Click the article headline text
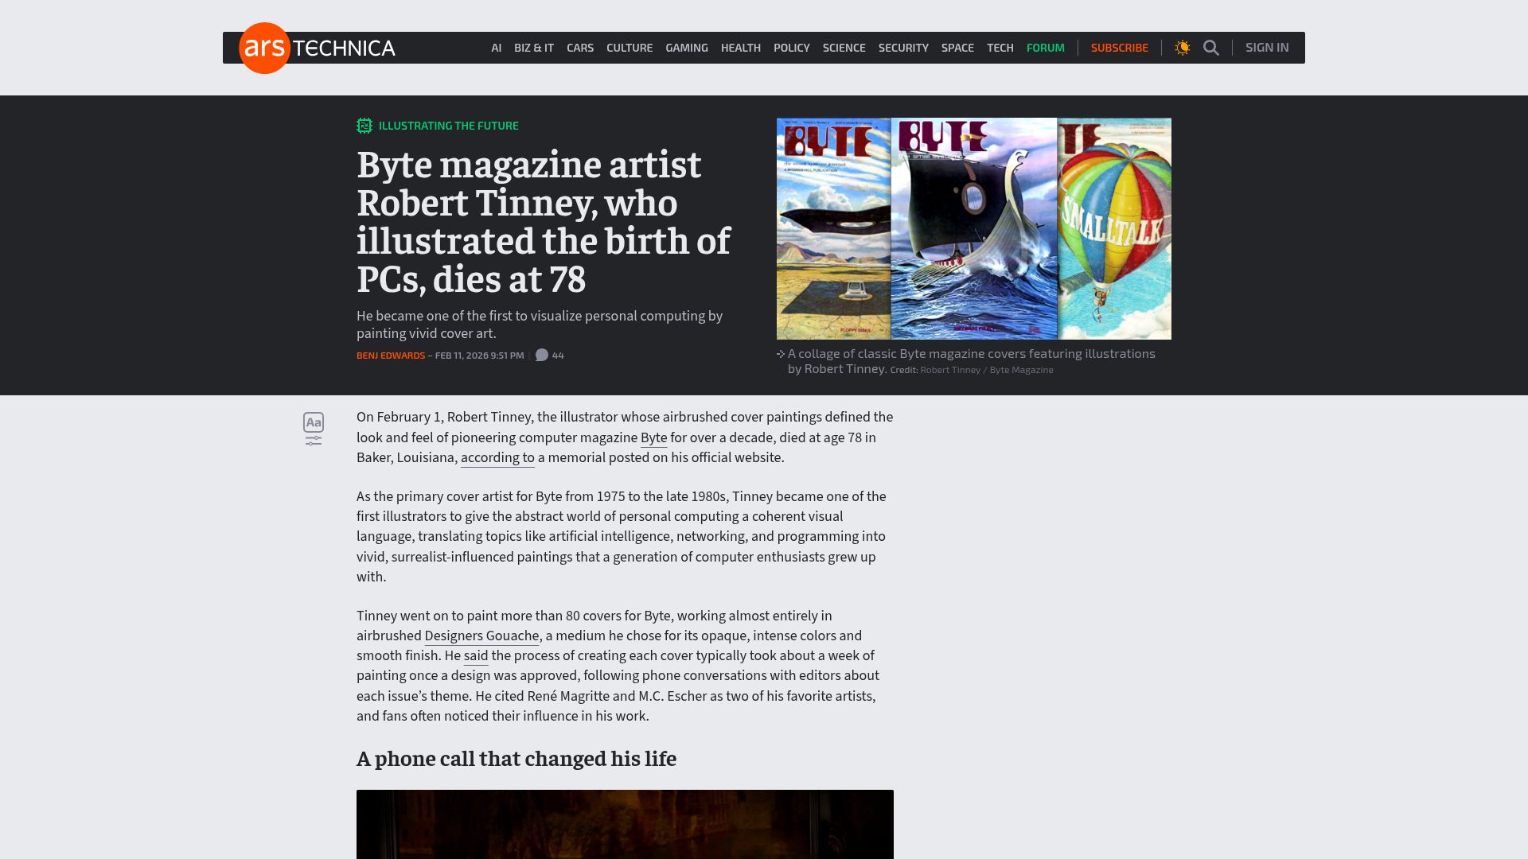This screenshot has width=1528, height=859. (544, 222)
